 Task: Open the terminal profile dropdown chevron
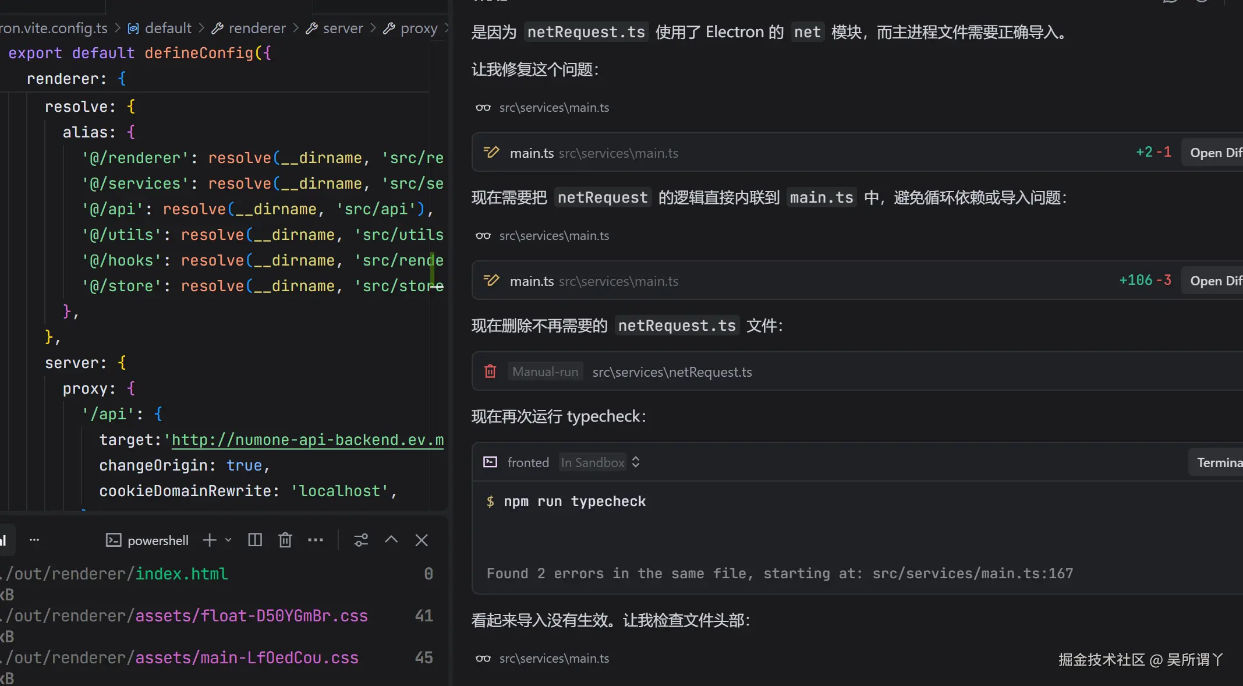click(228, 540)
